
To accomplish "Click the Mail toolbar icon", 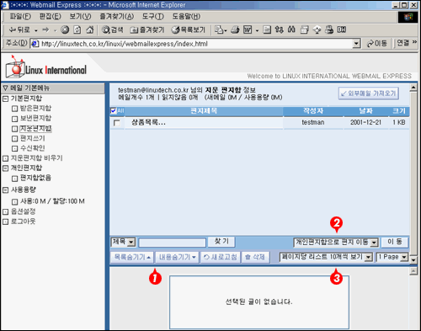I will (219, 29).
